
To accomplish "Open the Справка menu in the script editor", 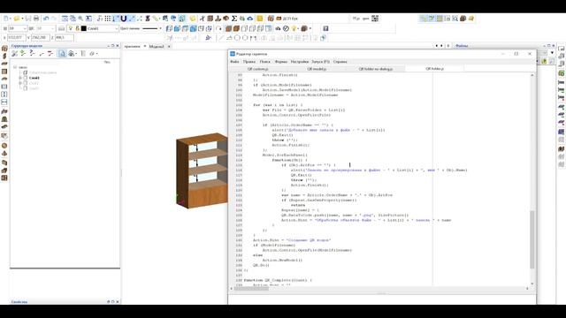I will (340, 62).
